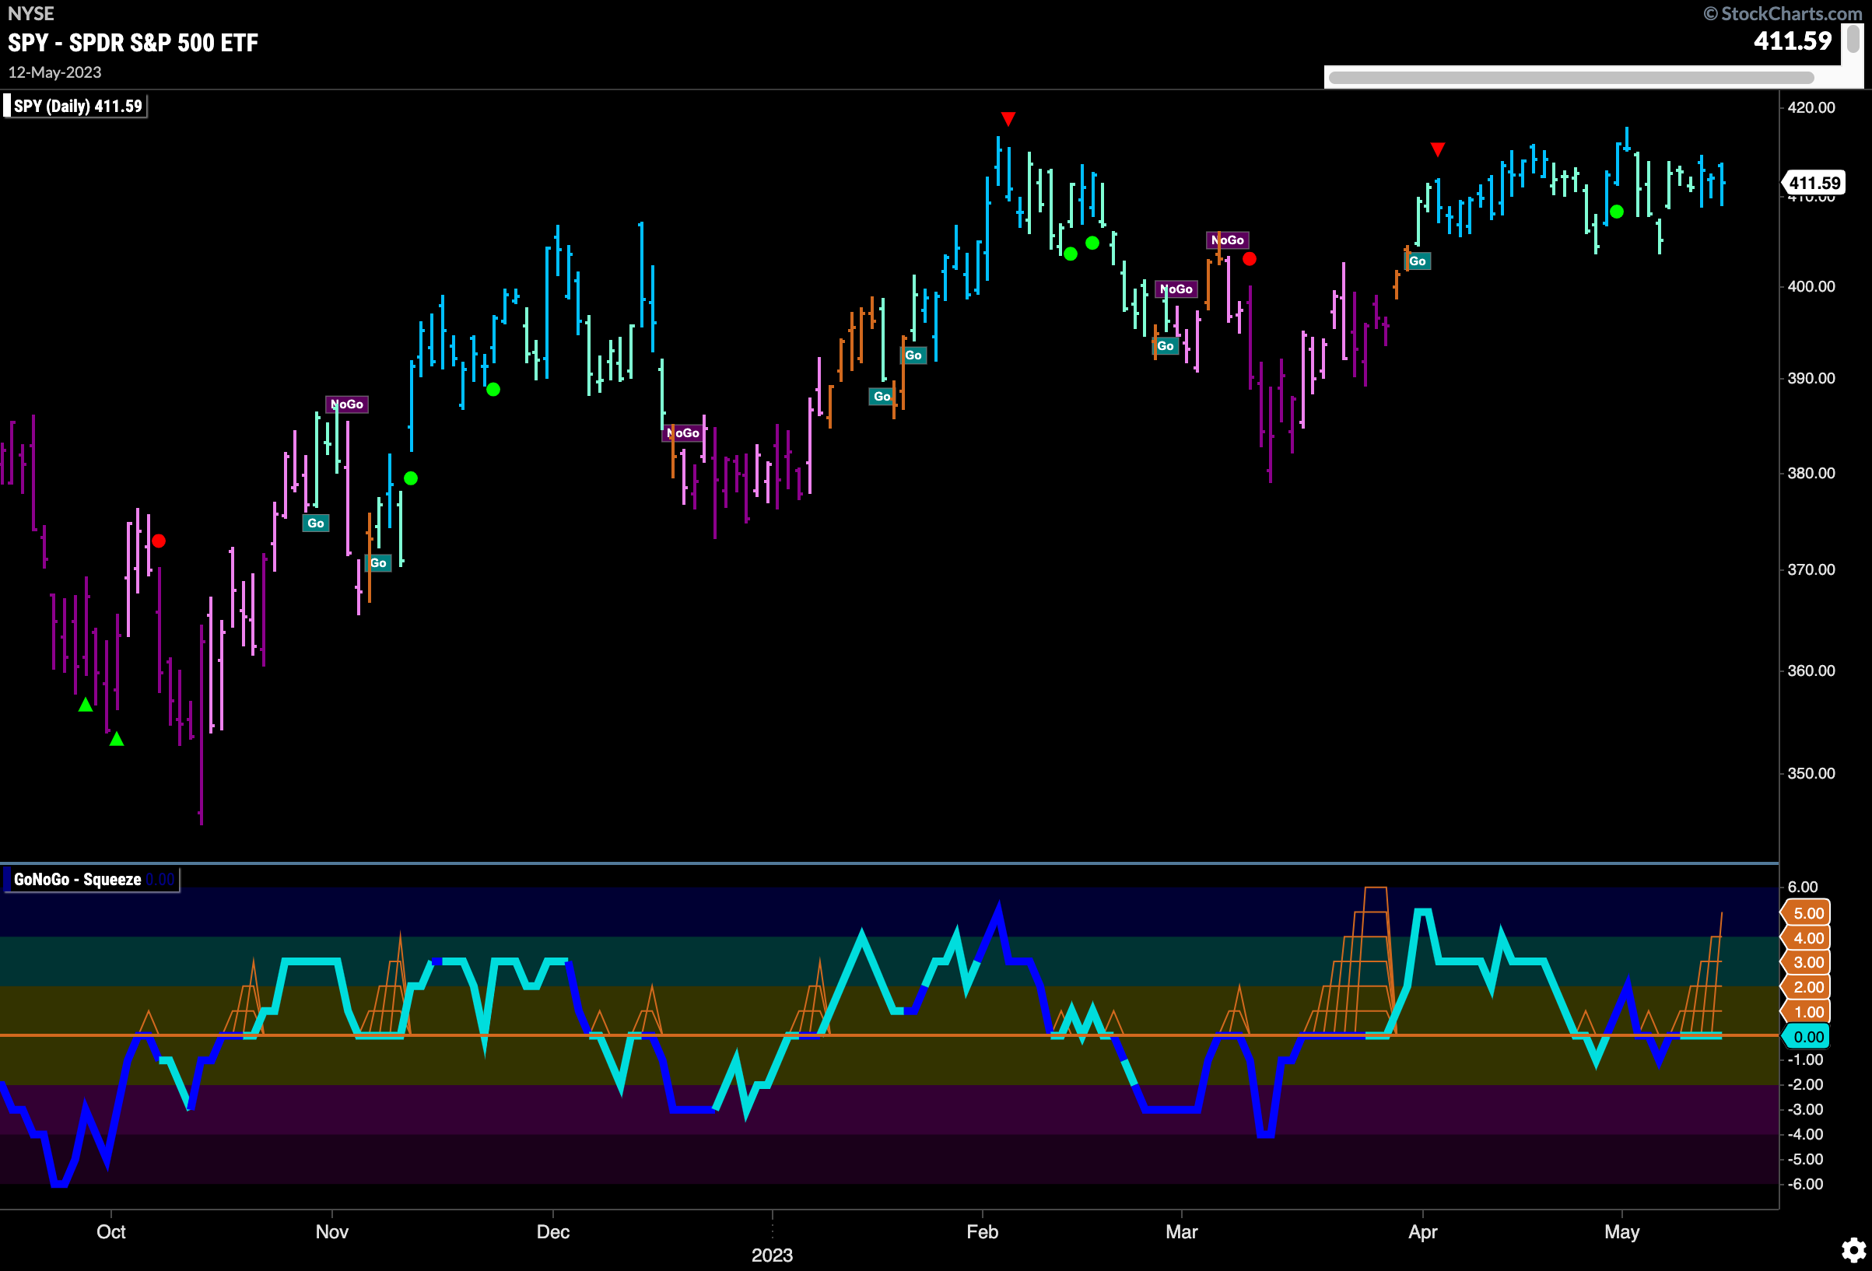Screen dimensions: 1872x1271
Task: Click the NoGo flag in mid December
Action: pyautogui.click(x=683, y=433)
